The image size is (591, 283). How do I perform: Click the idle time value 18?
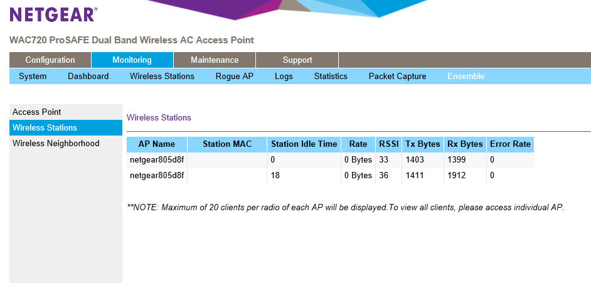275,176
